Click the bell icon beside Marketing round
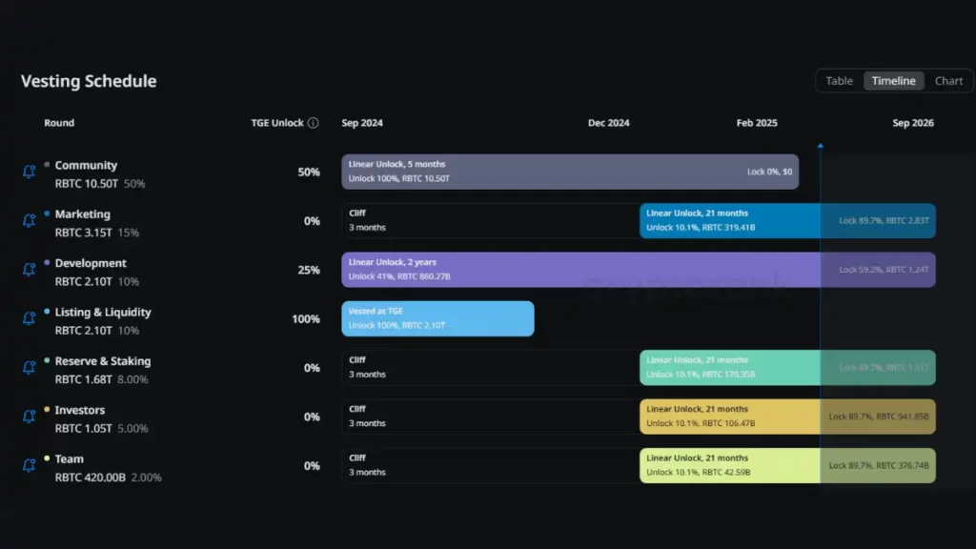The width and height of the screenshot is (976, 549). coord(29,221)
